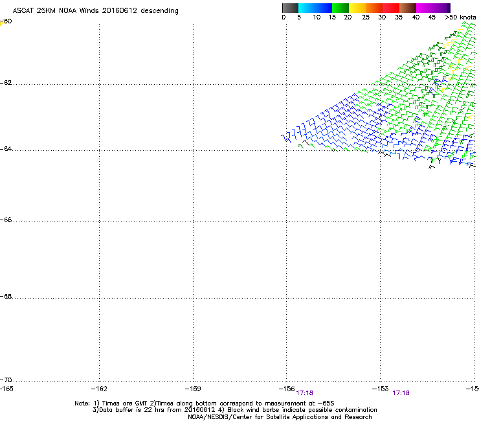Click the gray 0-5 knots color segment
479x421 pixels.
(x=290, y=8)
